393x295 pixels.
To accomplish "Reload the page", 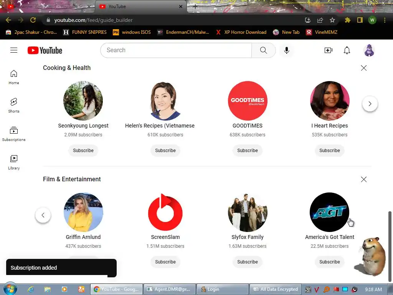I will pyautogui.click(x=33, y=20).
